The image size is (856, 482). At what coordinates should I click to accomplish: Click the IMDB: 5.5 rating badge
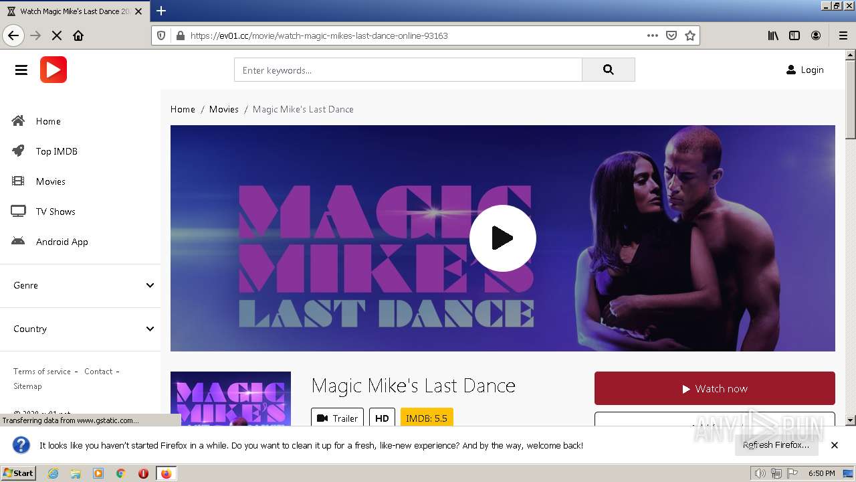[x=427, y=418]
